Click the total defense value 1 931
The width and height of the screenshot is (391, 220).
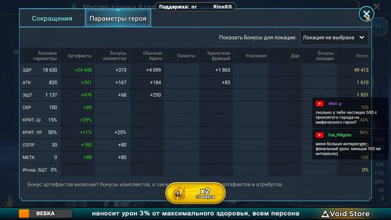(362, 95)
